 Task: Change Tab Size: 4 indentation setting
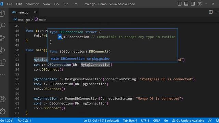click(130, 120)
